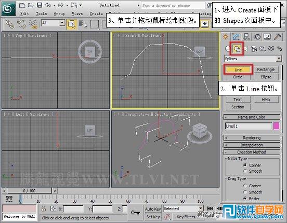
Task: Click the time slider previous frame arrow
Action: click(4, 191)
